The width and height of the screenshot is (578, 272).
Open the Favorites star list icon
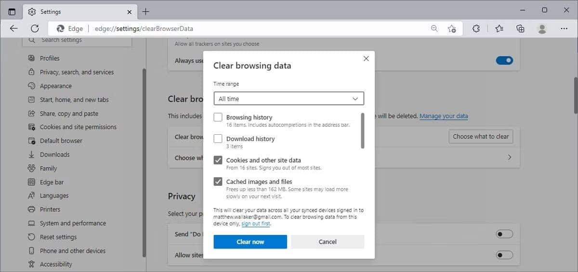(x=499, y=28)
